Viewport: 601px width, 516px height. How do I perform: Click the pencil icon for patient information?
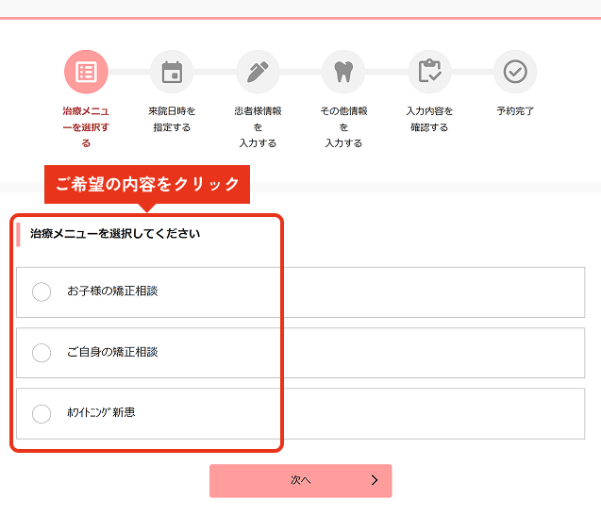click(258, 72)
